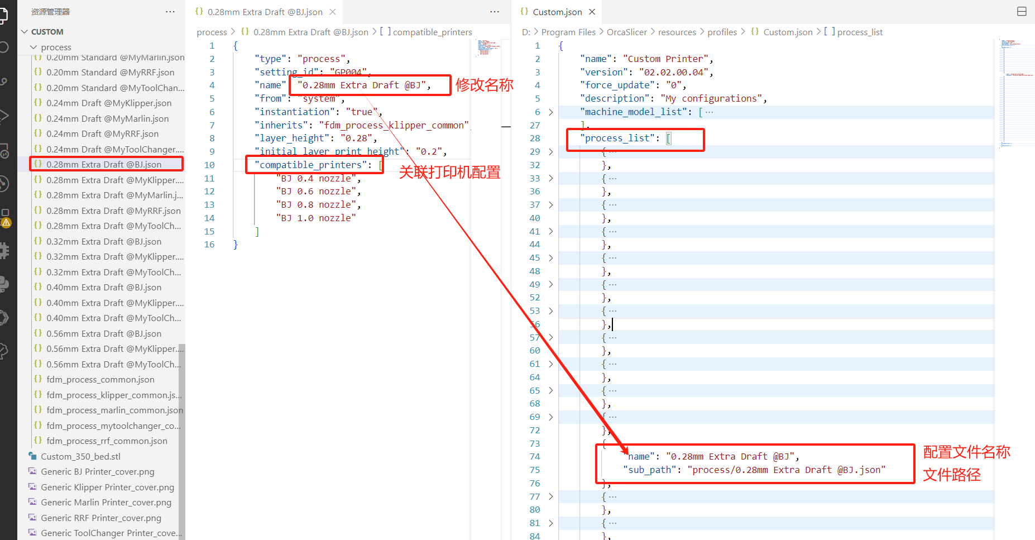
Task: Open left editor group more actions menu
Action: (495, 12)
